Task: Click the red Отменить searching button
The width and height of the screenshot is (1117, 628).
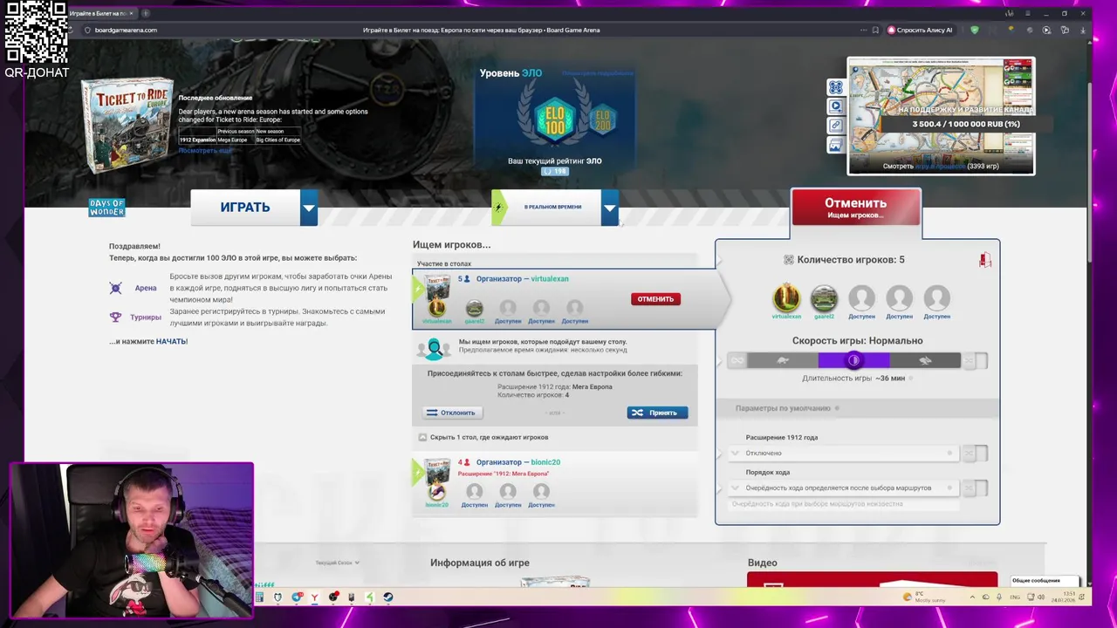Action: pyautogui.click(x=855, y=208)
